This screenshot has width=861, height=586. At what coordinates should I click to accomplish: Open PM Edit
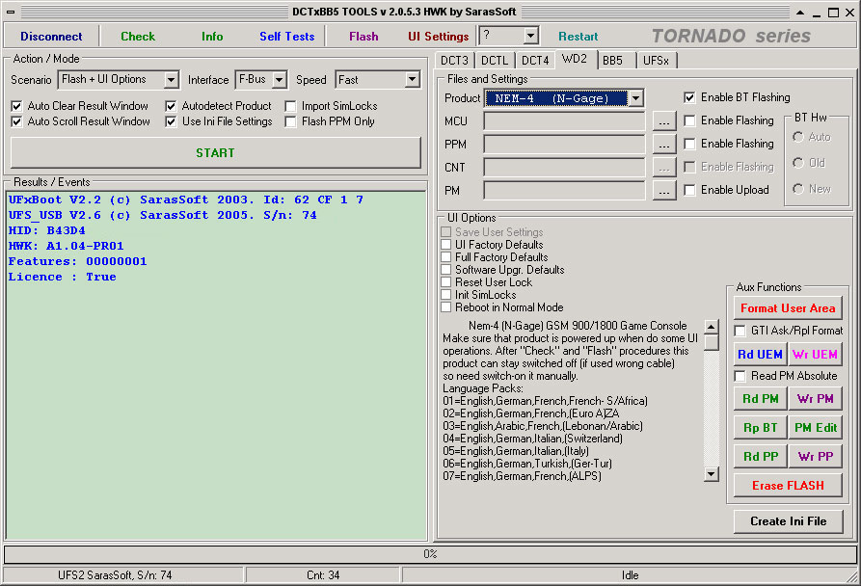coord(815,427)
